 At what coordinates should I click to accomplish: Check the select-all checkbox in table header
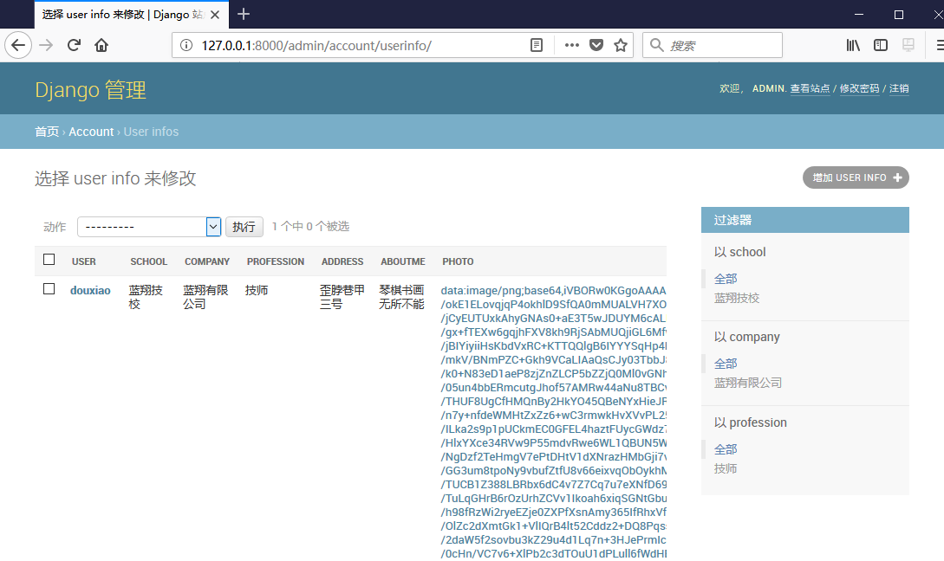point(49,259)
